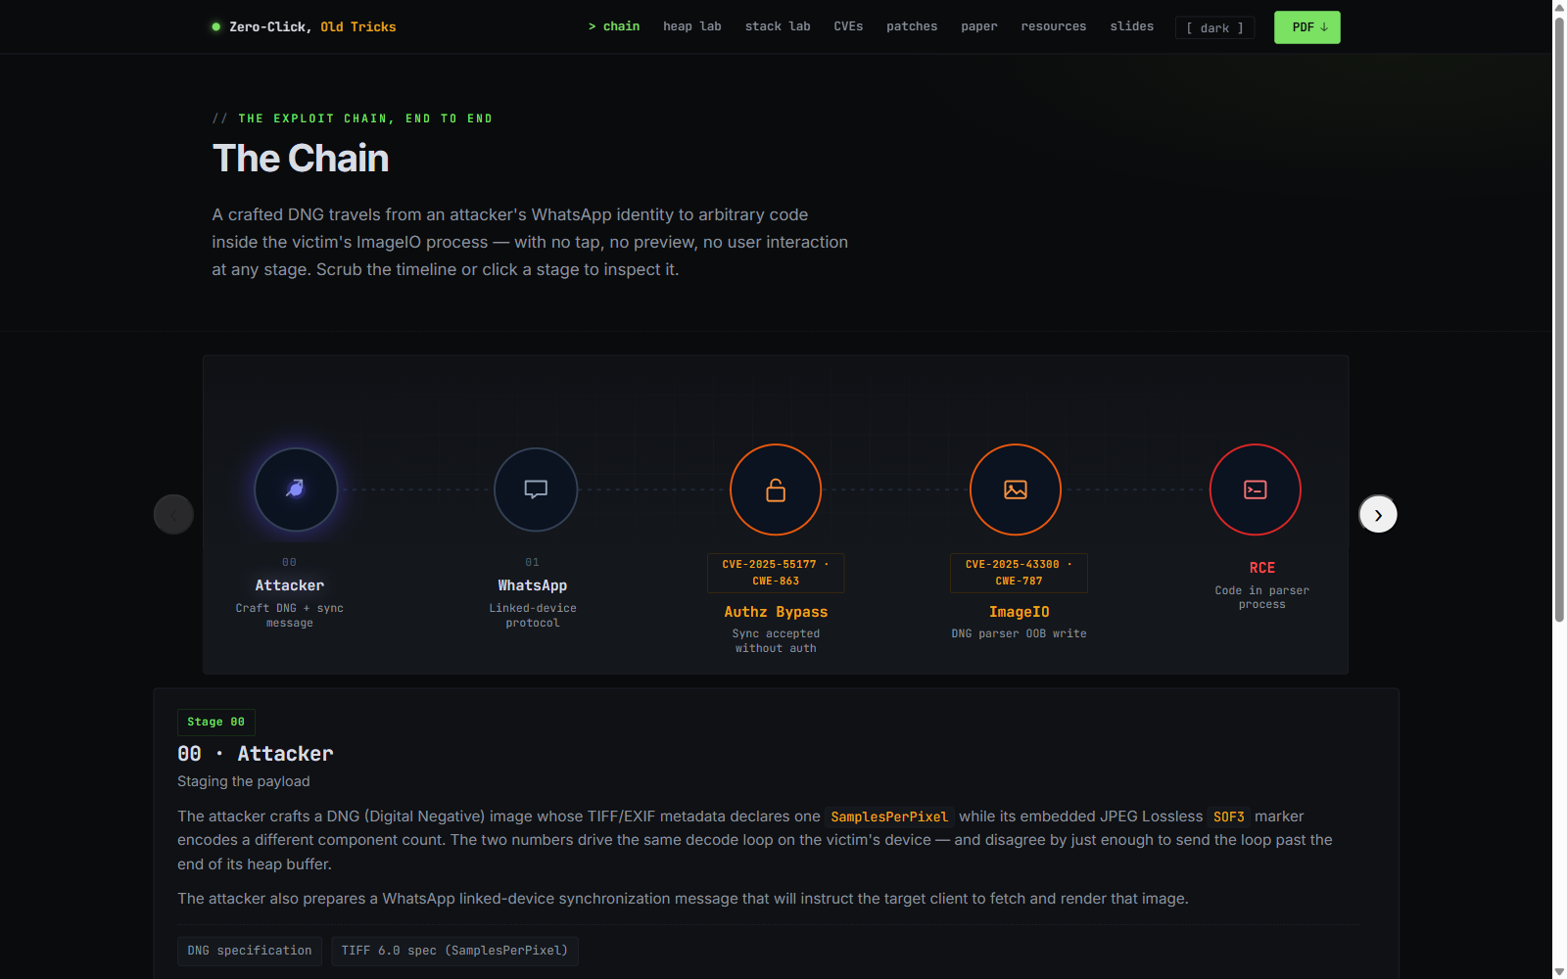Open the slides nav item
1567x979 pixels.
[1132, 26]
